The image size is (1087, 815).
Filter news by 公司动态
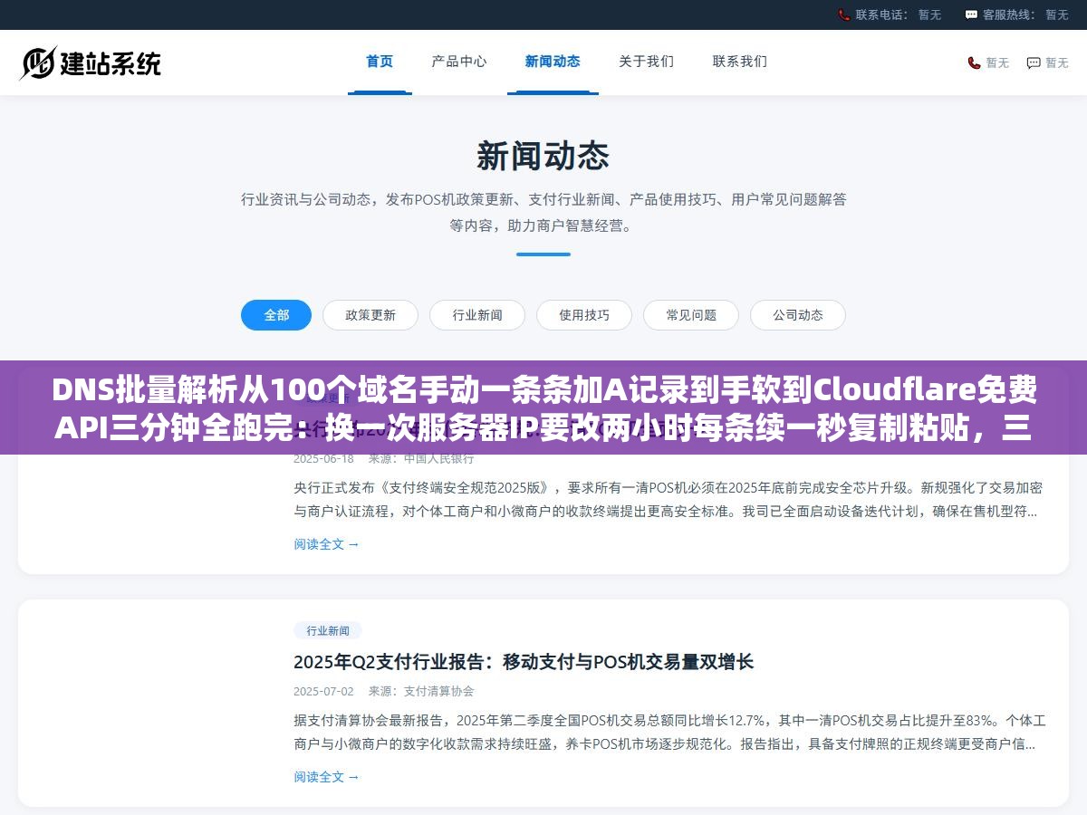798,315
